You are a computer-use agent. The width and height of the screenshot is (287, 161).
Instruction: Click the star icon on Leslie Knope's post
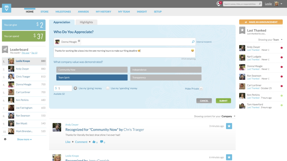coord(229,157)
